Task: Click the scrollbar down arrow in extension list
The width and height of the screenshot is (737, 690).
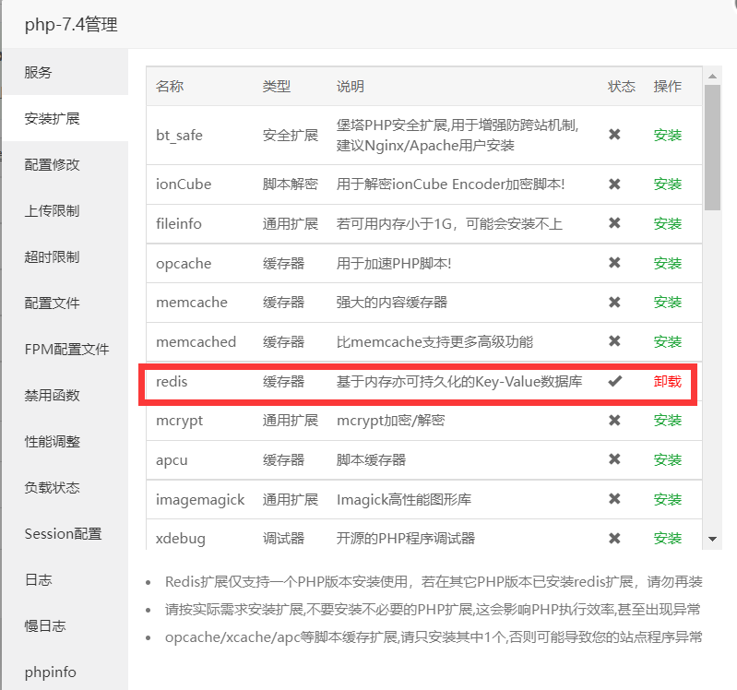Action: pos(712,538)
